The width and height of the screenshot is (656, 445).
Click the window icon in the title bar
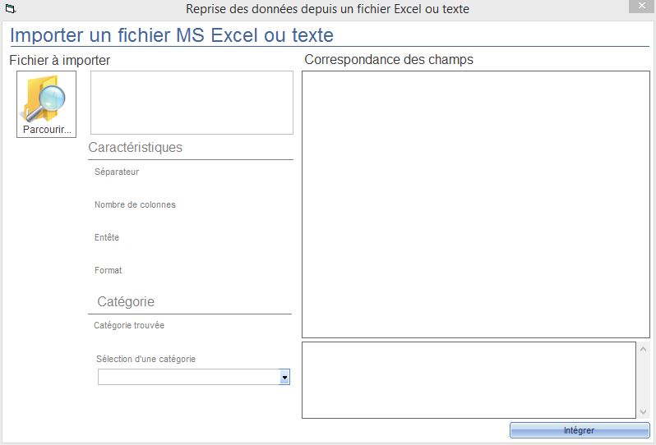tap(10, 8)
